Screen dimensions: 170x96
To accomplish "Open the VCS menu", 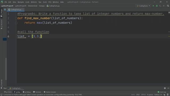I will tap(50, 2).
